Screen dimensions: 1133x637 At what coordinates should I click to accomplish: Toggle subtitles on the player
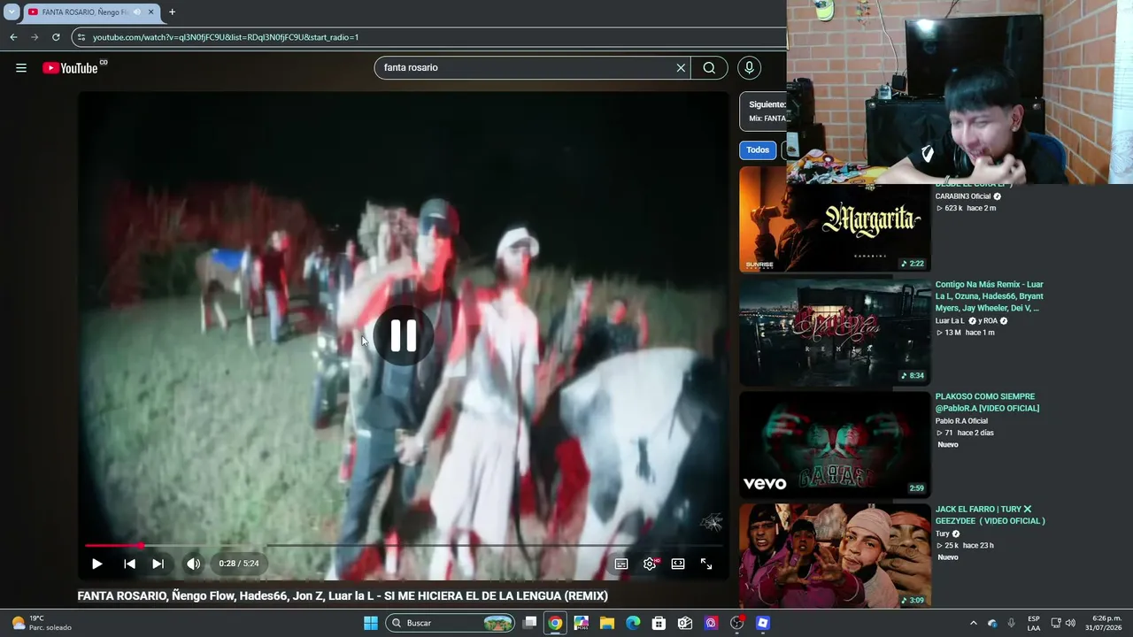(x=621, y=564)
